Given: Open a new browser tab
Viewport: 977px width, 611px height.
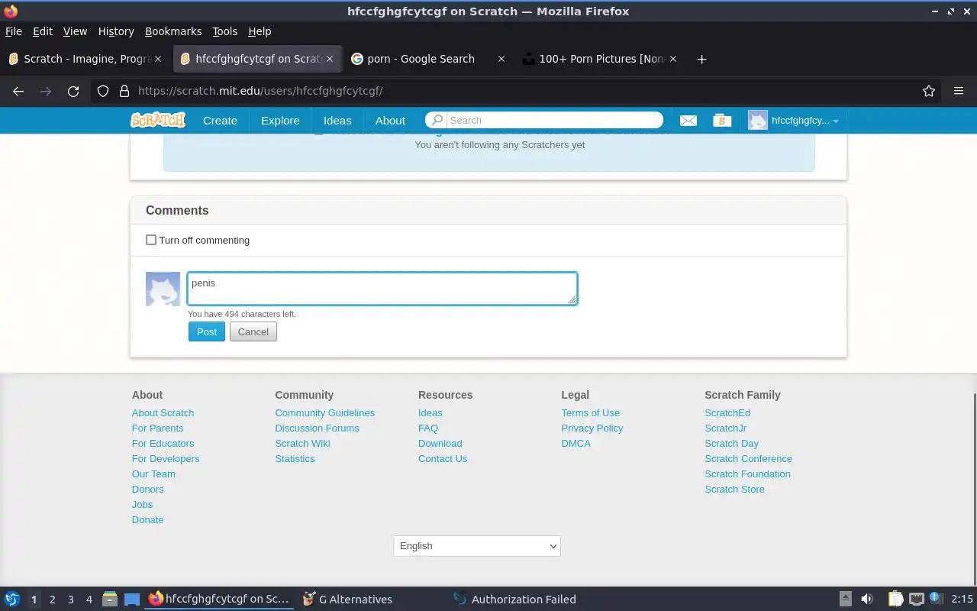Looking at the screenshot, I should (x=701, y=59).
